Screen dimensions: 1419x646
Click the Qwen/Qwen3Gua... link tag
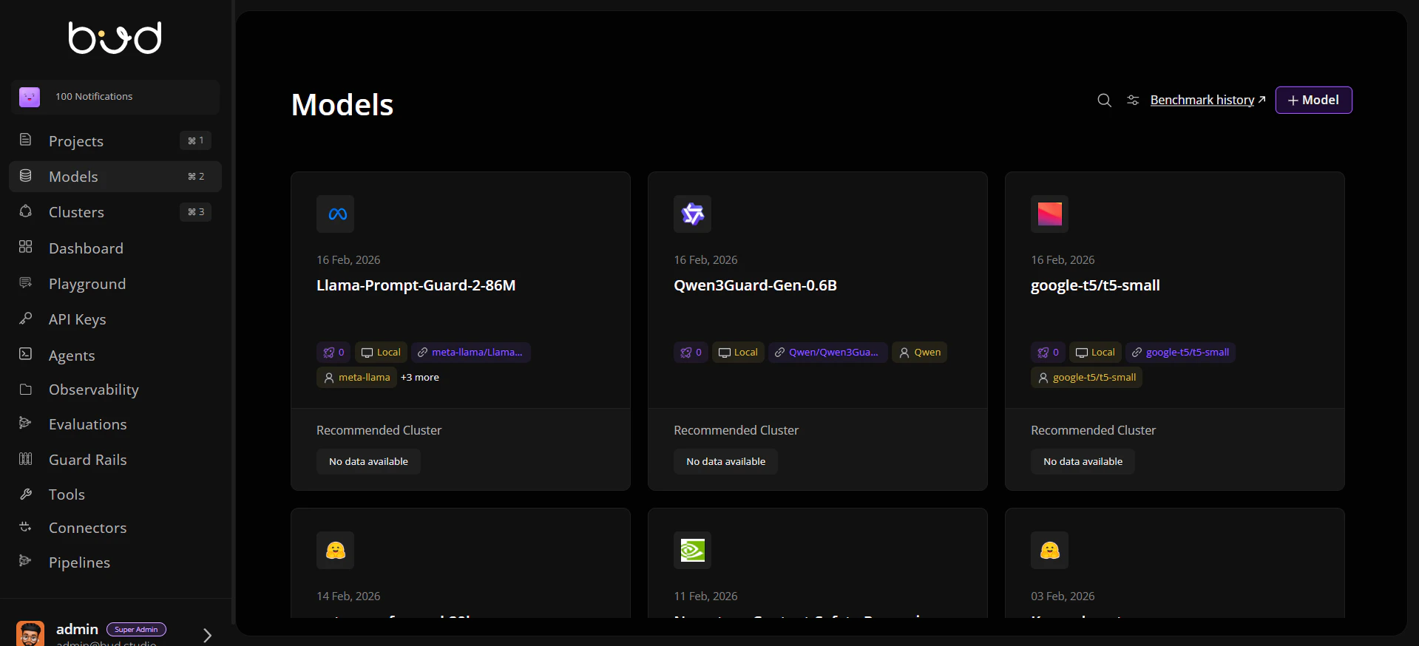pos(828,353)
